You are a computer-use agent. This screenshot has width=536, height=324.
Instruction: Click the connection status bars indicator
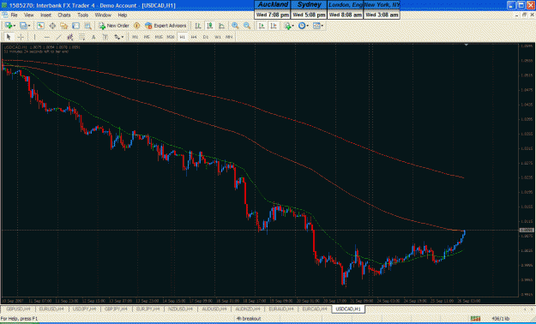point(475,319)
